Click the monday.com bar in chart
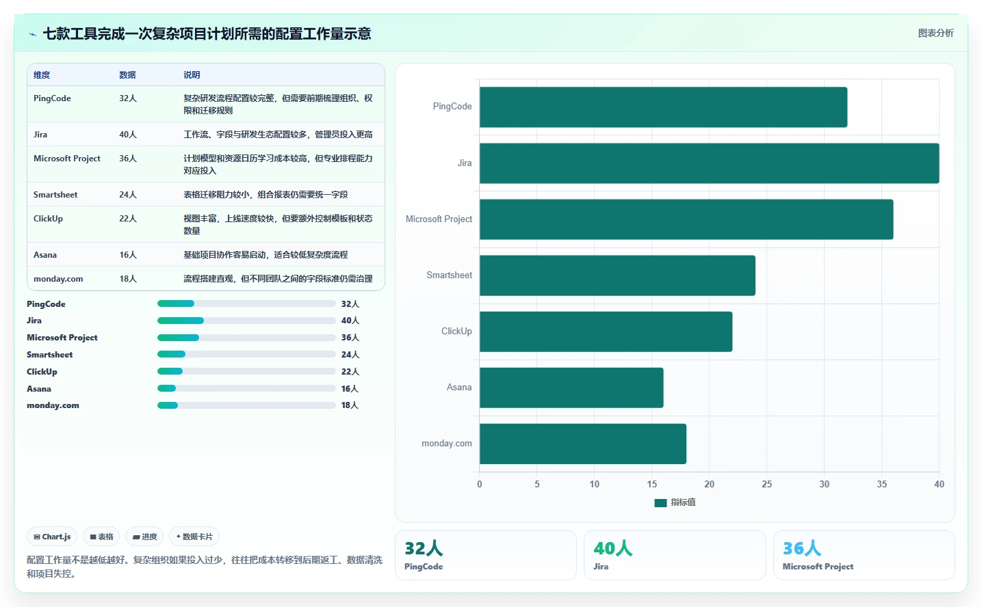 pos(583,444)
